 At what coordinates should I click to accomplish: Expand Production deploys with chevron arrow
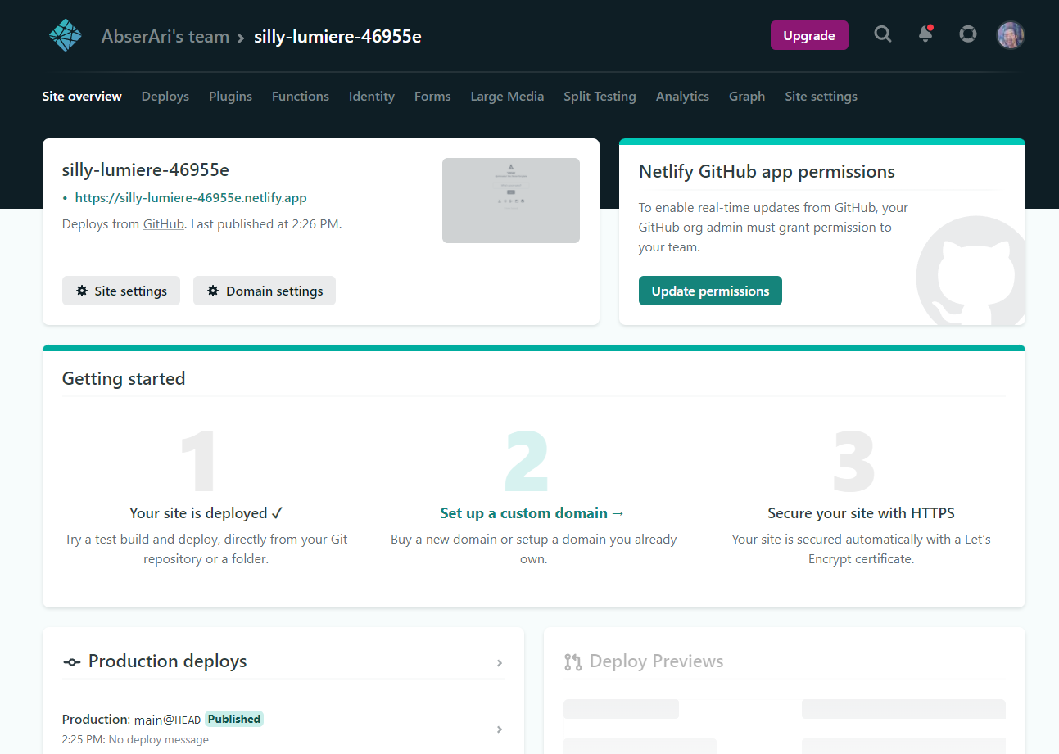pos(499,663)
